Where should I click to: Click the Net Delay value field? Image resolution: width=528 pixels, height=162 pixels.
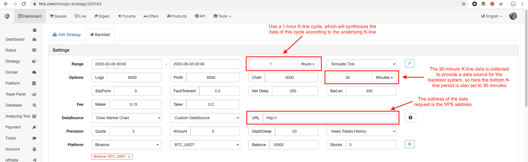pos(295,91)
